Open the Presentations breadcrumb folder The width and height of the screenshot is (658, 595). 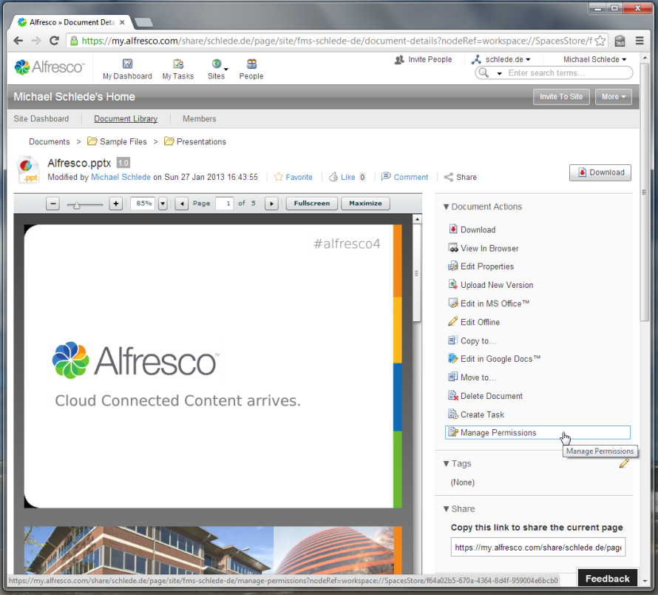195,141
